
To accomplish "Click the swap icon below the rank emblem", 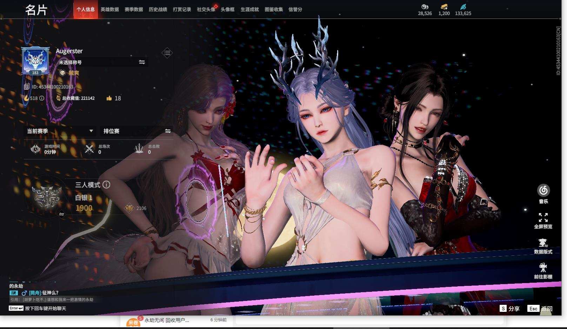I will pyautogui.click(x=61, y=214).
